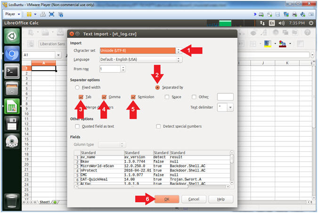Select the Separated by radio button

(x=157, y=88)
